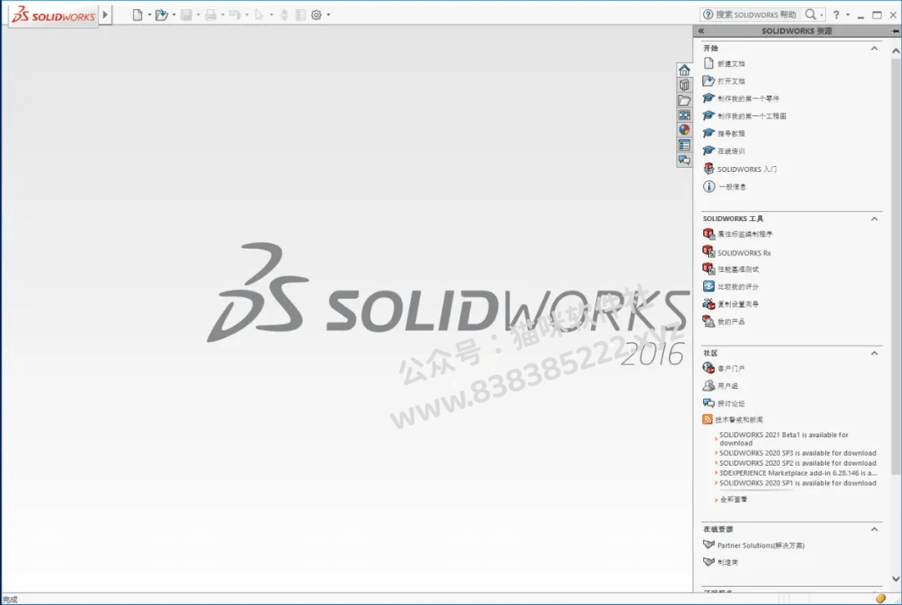
Task: Click the Rebuild traffic-light toolbar icon
Action: coord(284,15)
